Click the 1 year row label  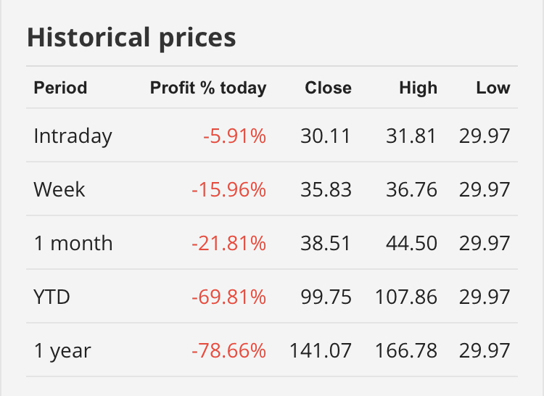coord(62,350)
